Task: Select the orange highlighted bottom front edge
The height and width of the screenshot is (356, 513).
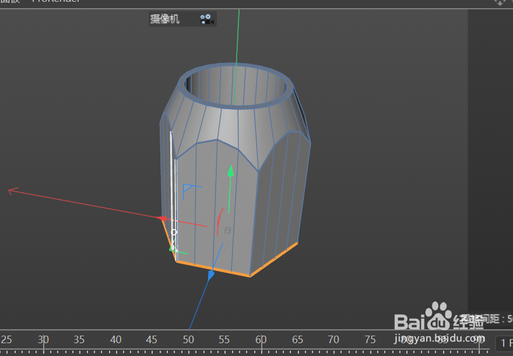Action: 213,269
